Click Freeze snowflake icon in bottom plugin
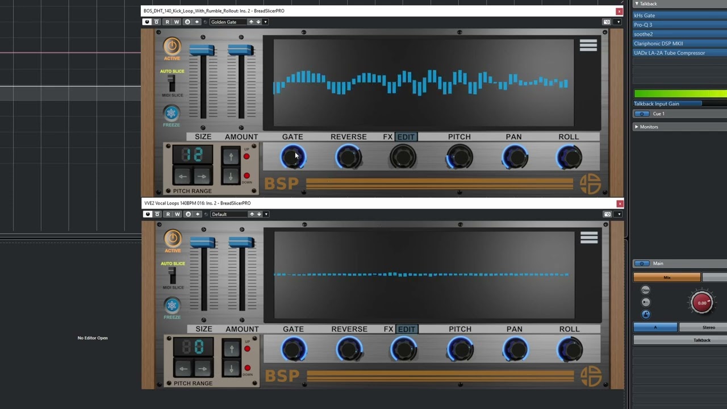Screen dimensions: 727x409 [172, 305]
